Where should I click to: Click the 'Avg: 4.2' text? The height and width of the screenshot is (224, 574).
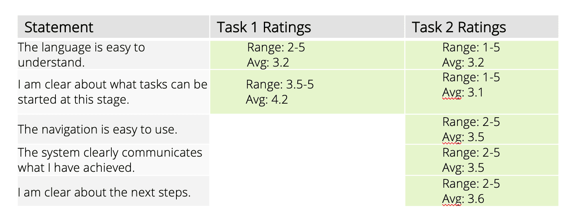point(267,100)
